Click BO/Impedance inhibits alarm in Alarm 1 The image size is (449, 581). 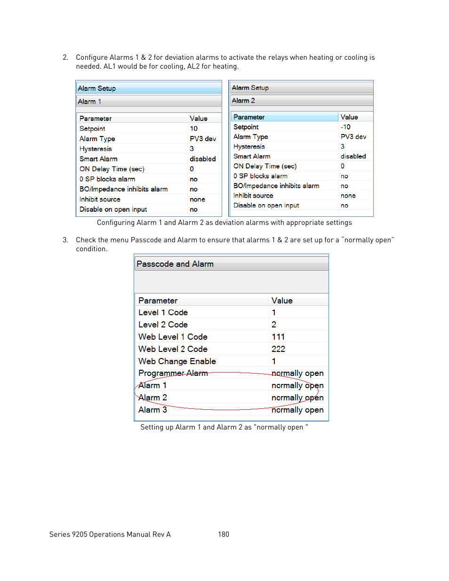[x=123, y=189]
